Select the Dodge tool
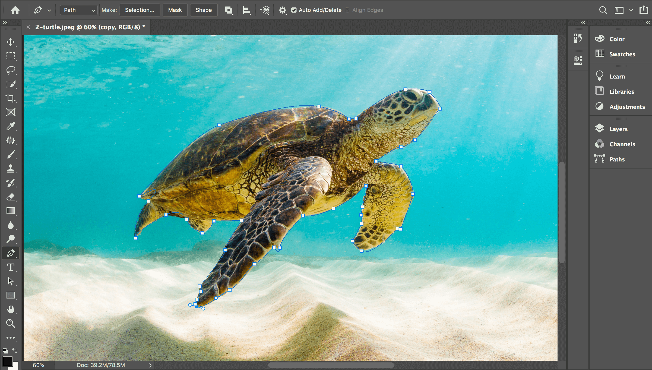Viewport: 652px width, 370px height. [11, 239]
